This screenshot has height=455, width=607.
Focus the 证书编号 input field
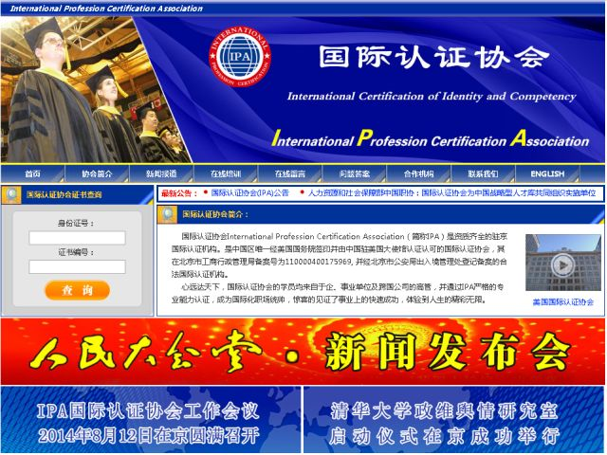point(77,267)
